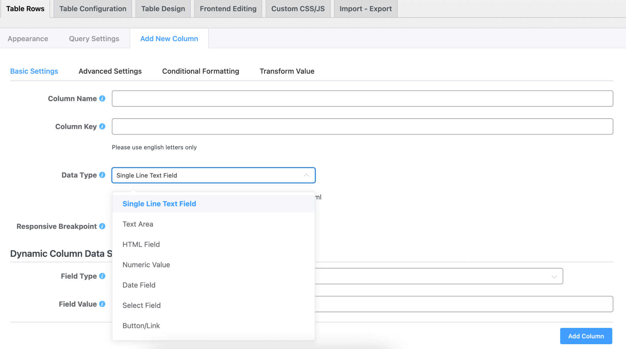Open the Table Design tab
The image size is (626, 349).
(x=163, y=9)
